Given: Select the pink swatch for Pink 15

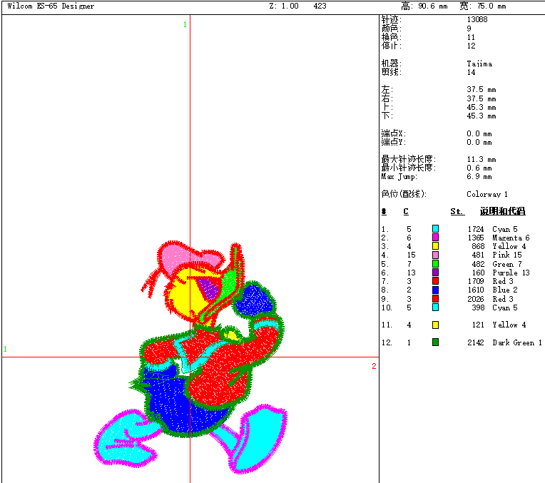Looking at the screenshot, I should [x=435, y=255].
